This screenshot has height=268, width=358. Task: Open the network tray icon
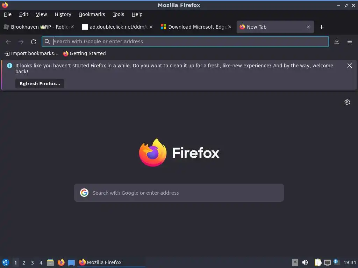[327, 262]
